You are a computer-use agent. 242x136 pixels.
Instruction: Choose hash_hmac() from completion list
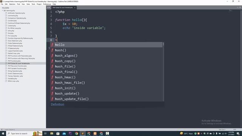click(x=107, y=77)
